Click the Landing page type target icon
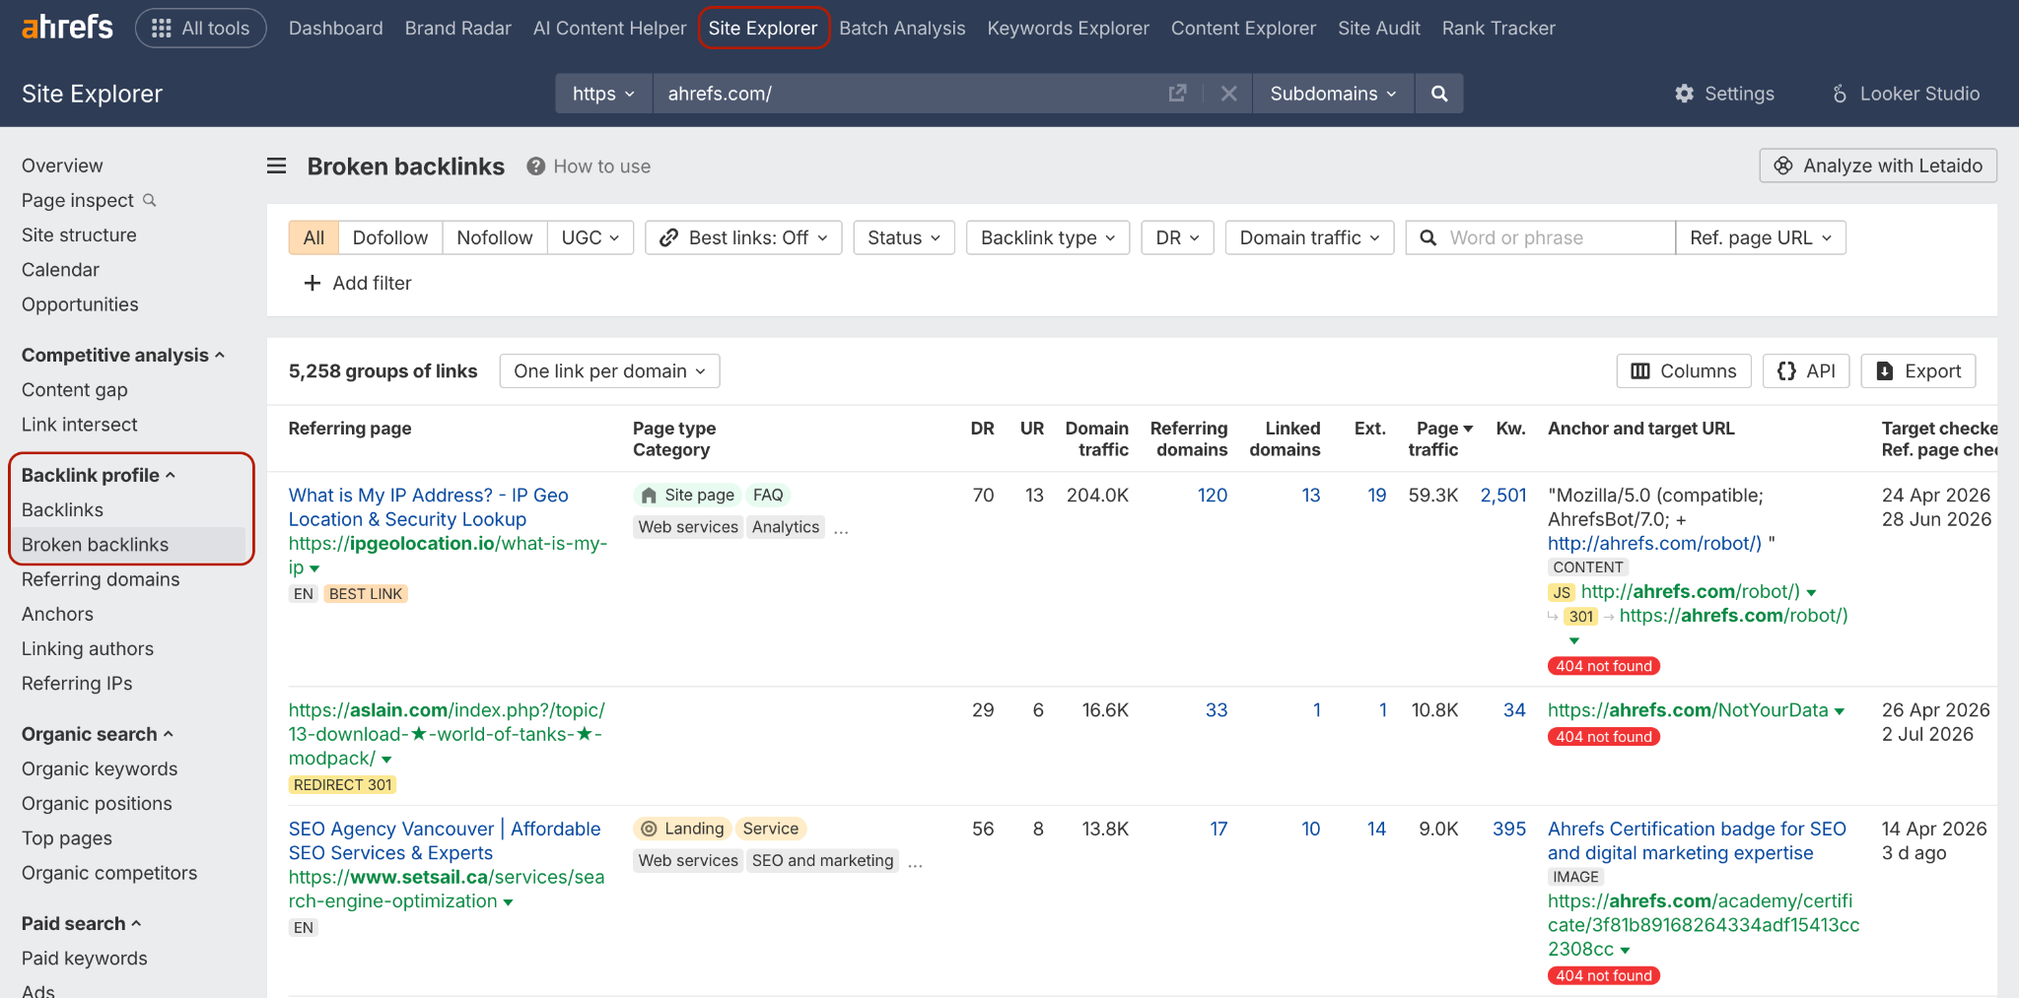This screenshot has width=2019, height=998. 649,829
